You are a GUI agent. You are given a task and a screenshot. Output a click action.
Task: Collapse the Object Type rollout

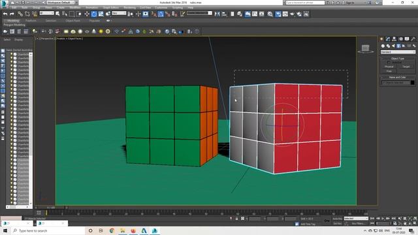[x=398, y=58]
